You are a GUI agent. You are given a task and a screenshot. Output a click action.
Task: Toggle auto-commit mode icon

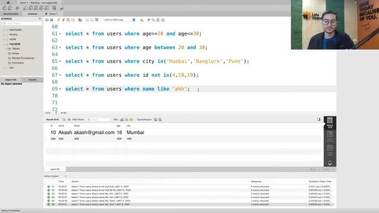pos(97,20)
